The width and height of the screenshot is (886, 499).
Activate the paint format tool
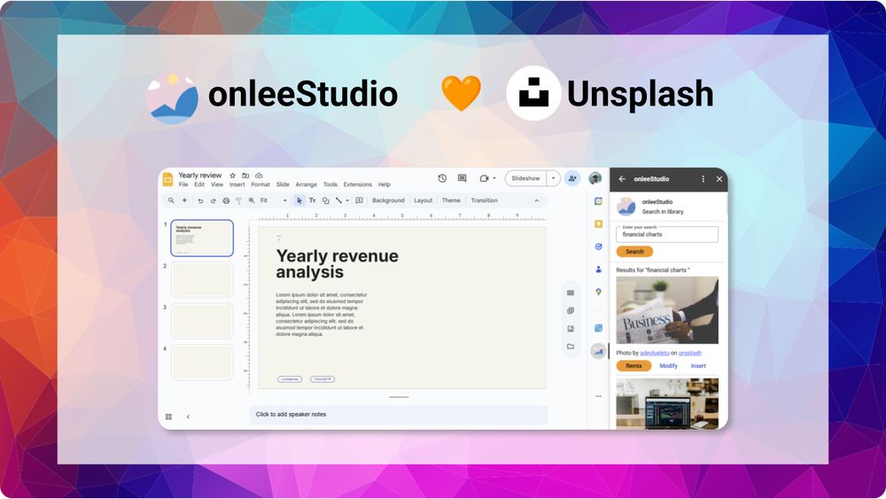(x=238, y=200)
